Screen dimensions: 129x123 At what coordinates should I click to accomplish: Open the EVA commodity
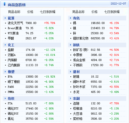pos(10,77)
